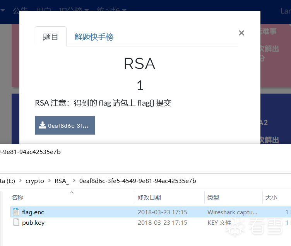This screenshot has height=246, width=291.
Task: Open the 0eaf8d6c-3fe5-4549 breadcrumb folder
Action: click(x=137, y=181)
